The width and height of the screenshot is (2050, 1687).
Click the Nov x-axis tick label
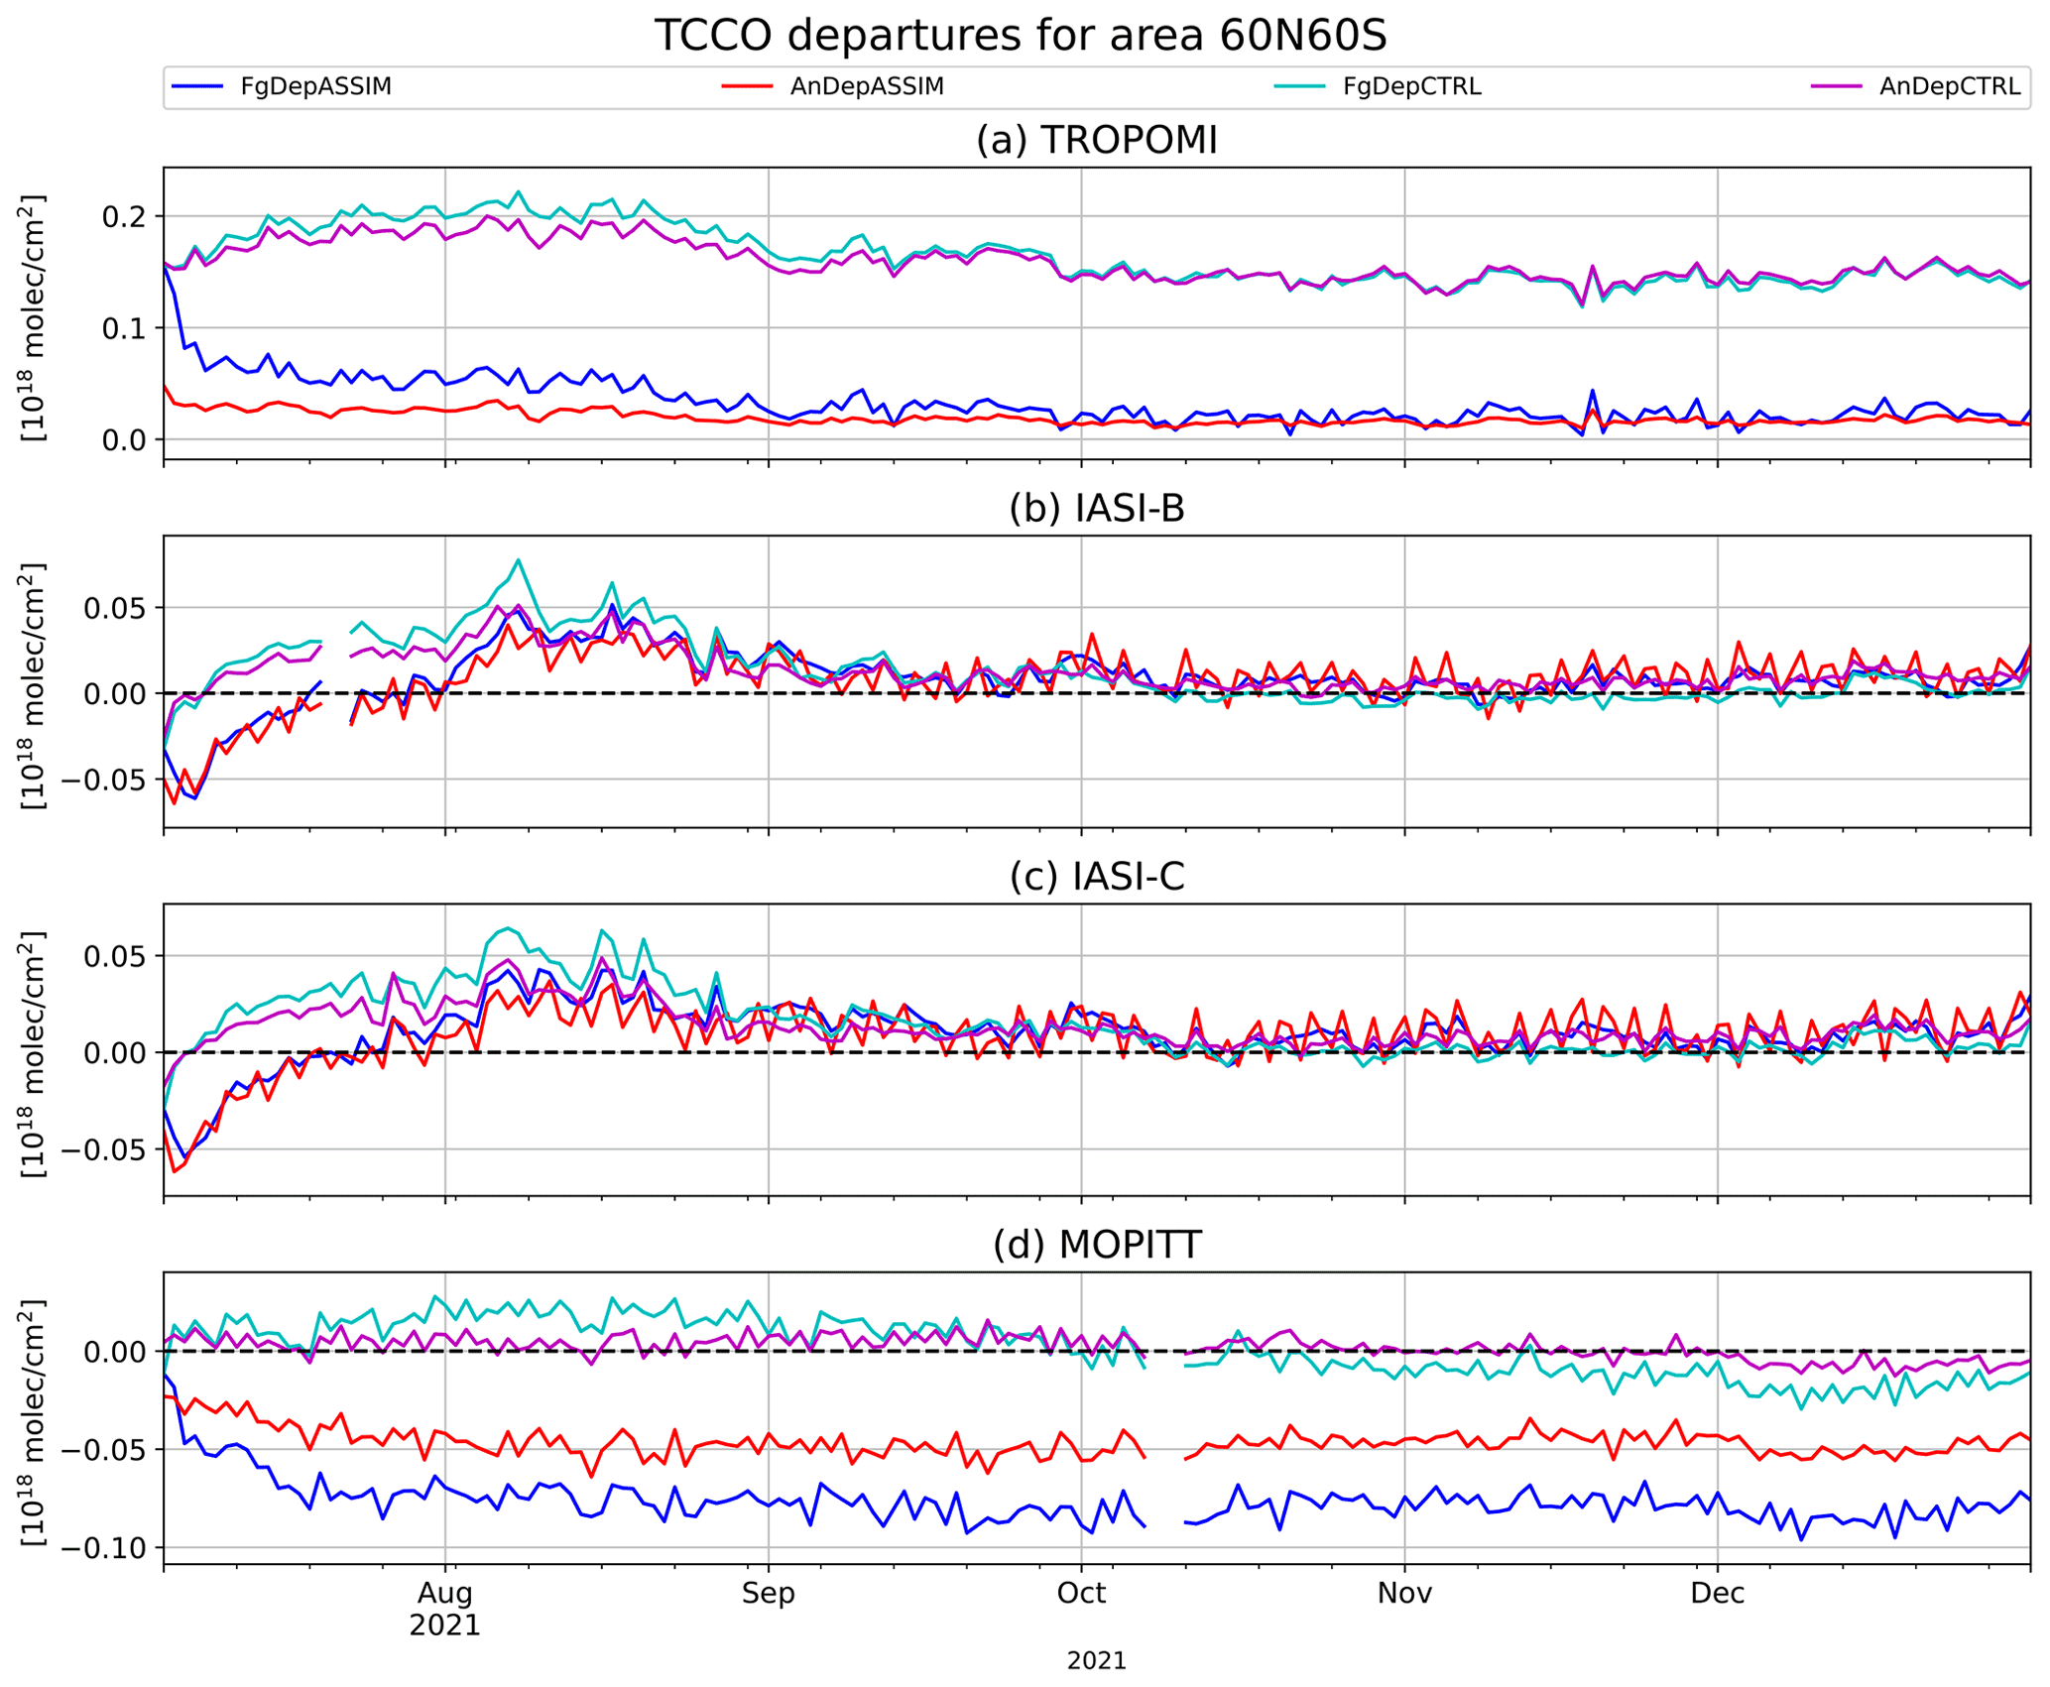point(1404,1593)
